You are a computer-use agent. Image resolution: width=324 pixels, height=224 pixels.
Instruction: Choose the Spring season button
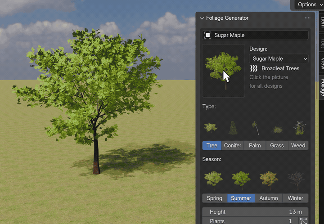click(x=215, y=198)
